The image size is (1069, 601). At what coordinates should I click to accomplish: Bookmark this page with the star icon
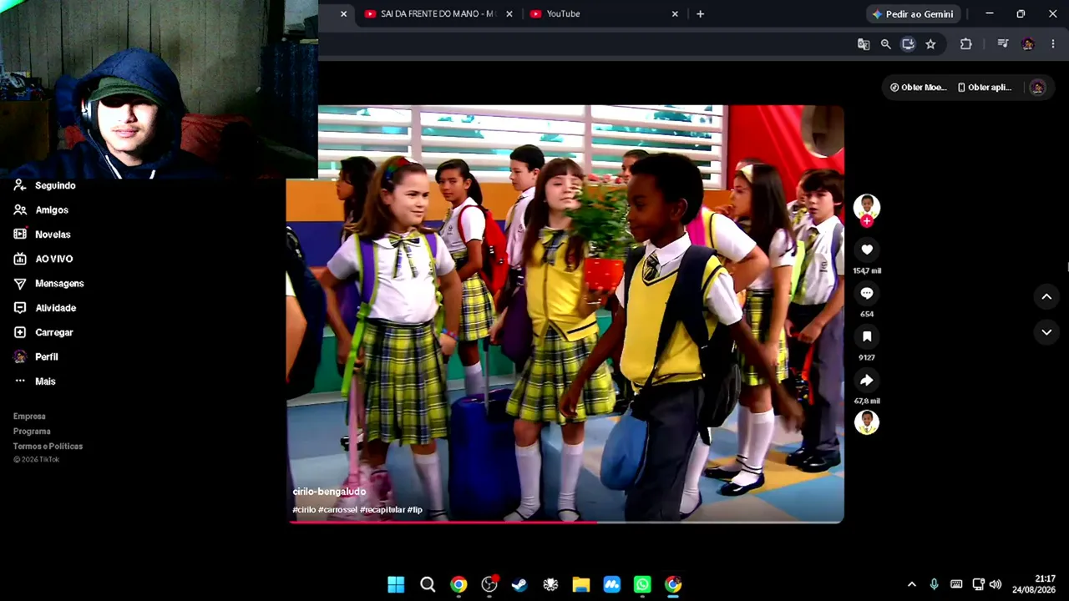[930, 44]
